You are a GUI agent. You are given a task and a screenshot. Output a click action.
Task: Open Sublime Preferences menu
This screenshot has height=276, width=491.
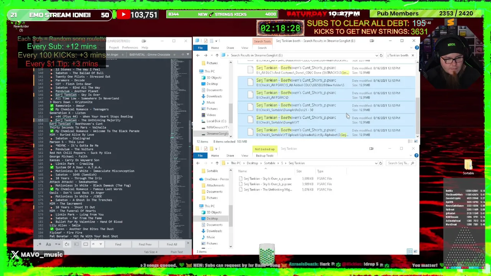pos(130,48)
